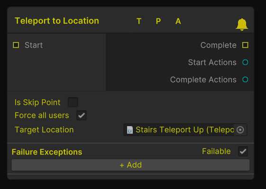266x189 pixels.
Task: Click the script file icon in Target Location
Action: 130,130
